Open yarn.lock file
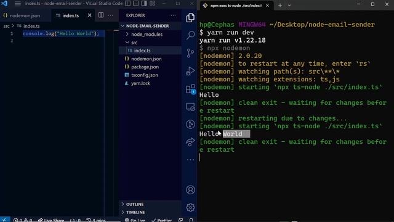 [x=150, y=83]
